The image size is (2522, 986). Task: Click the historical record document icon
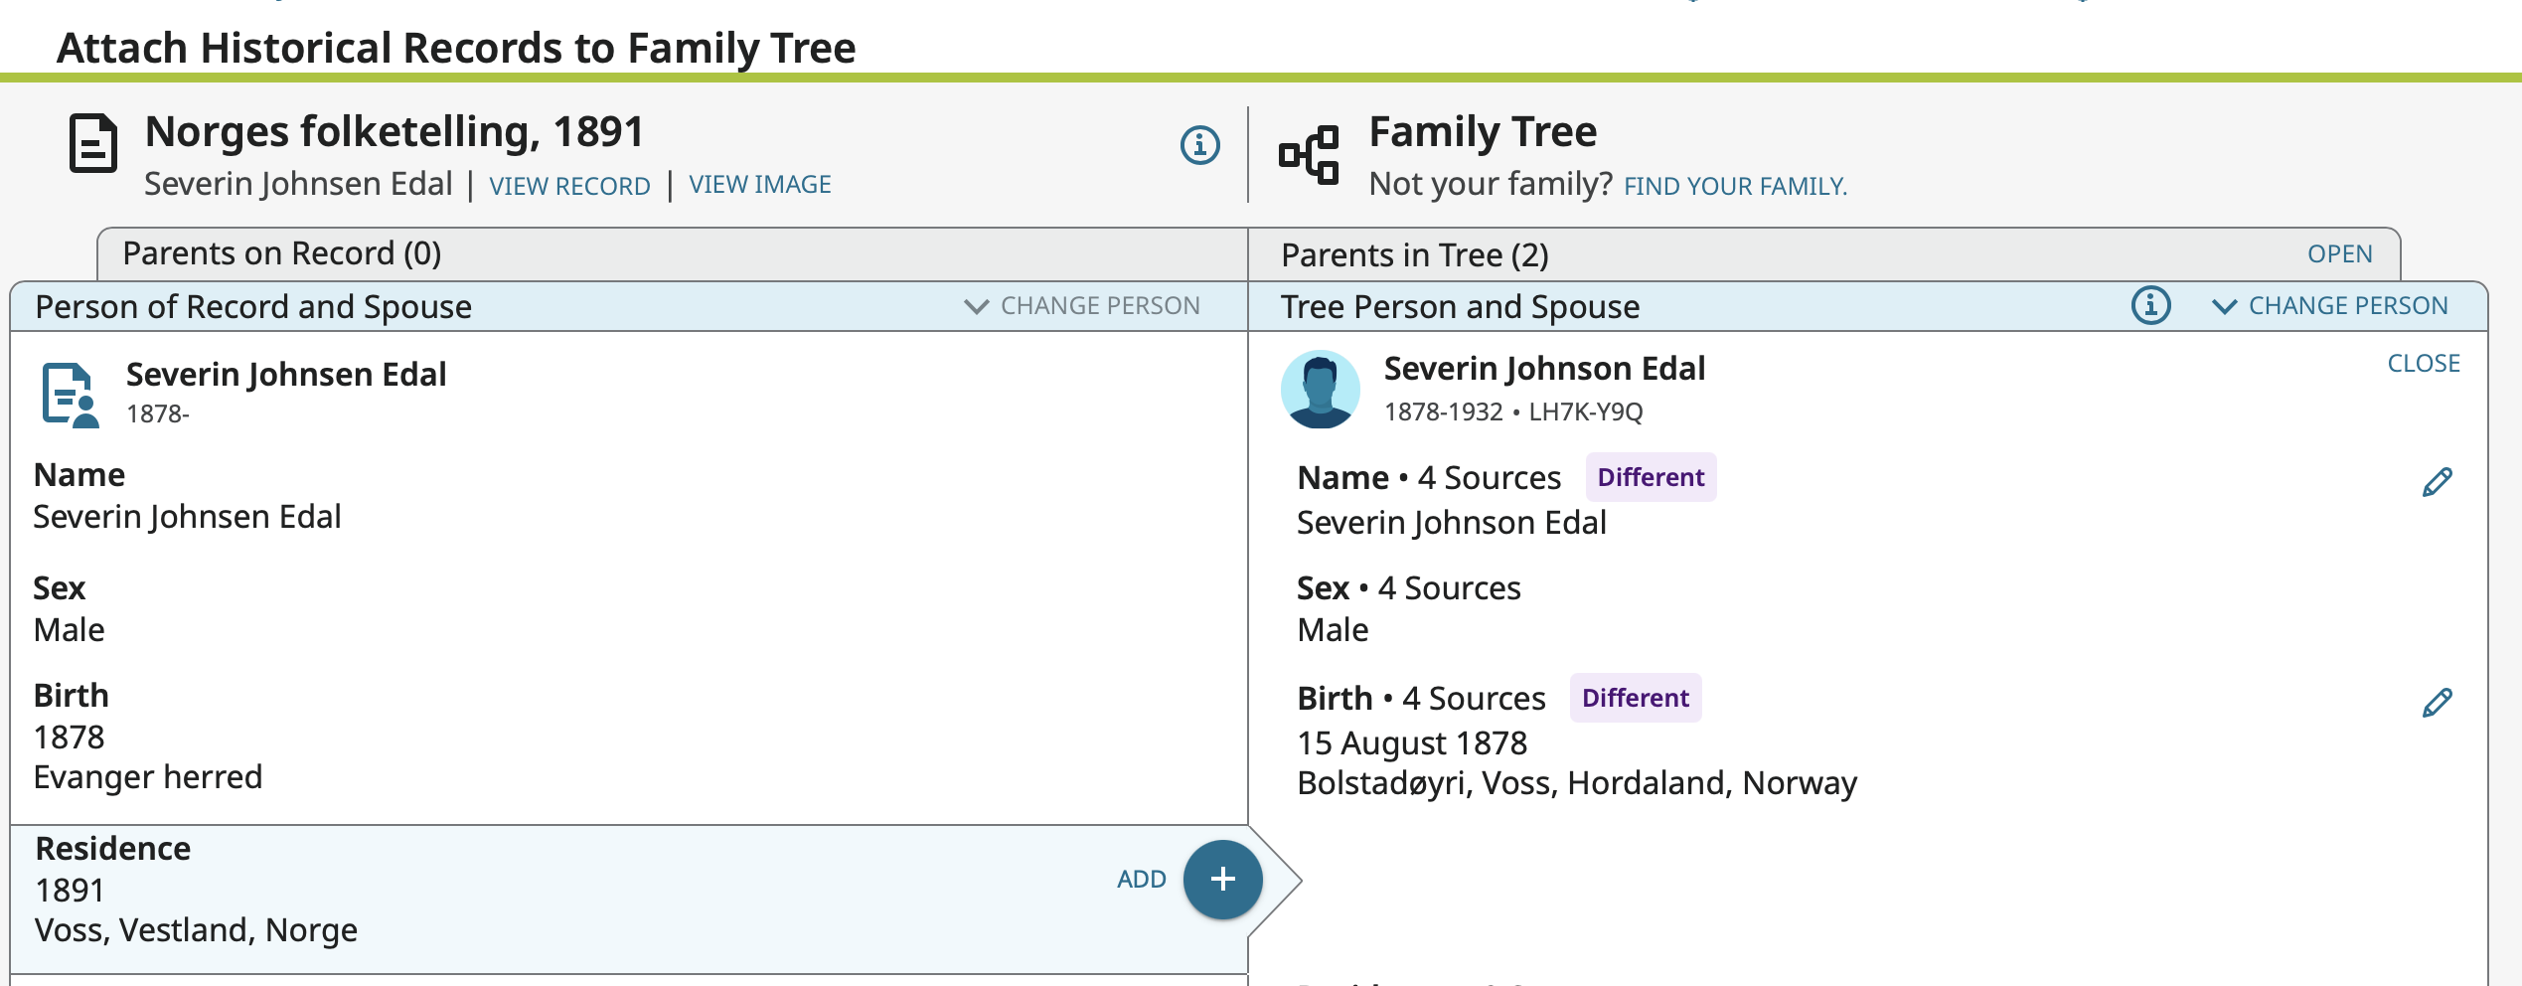click(x=93, y=144)
